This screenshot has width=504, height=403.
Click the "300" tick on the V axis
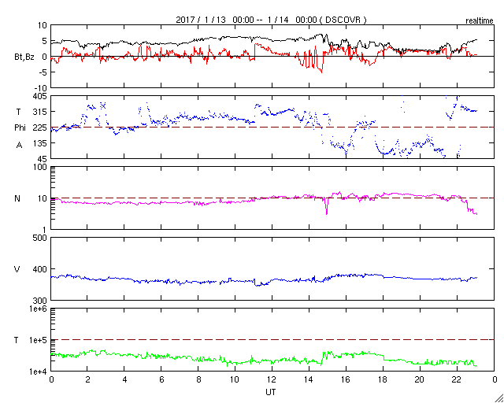coord(40,301)
